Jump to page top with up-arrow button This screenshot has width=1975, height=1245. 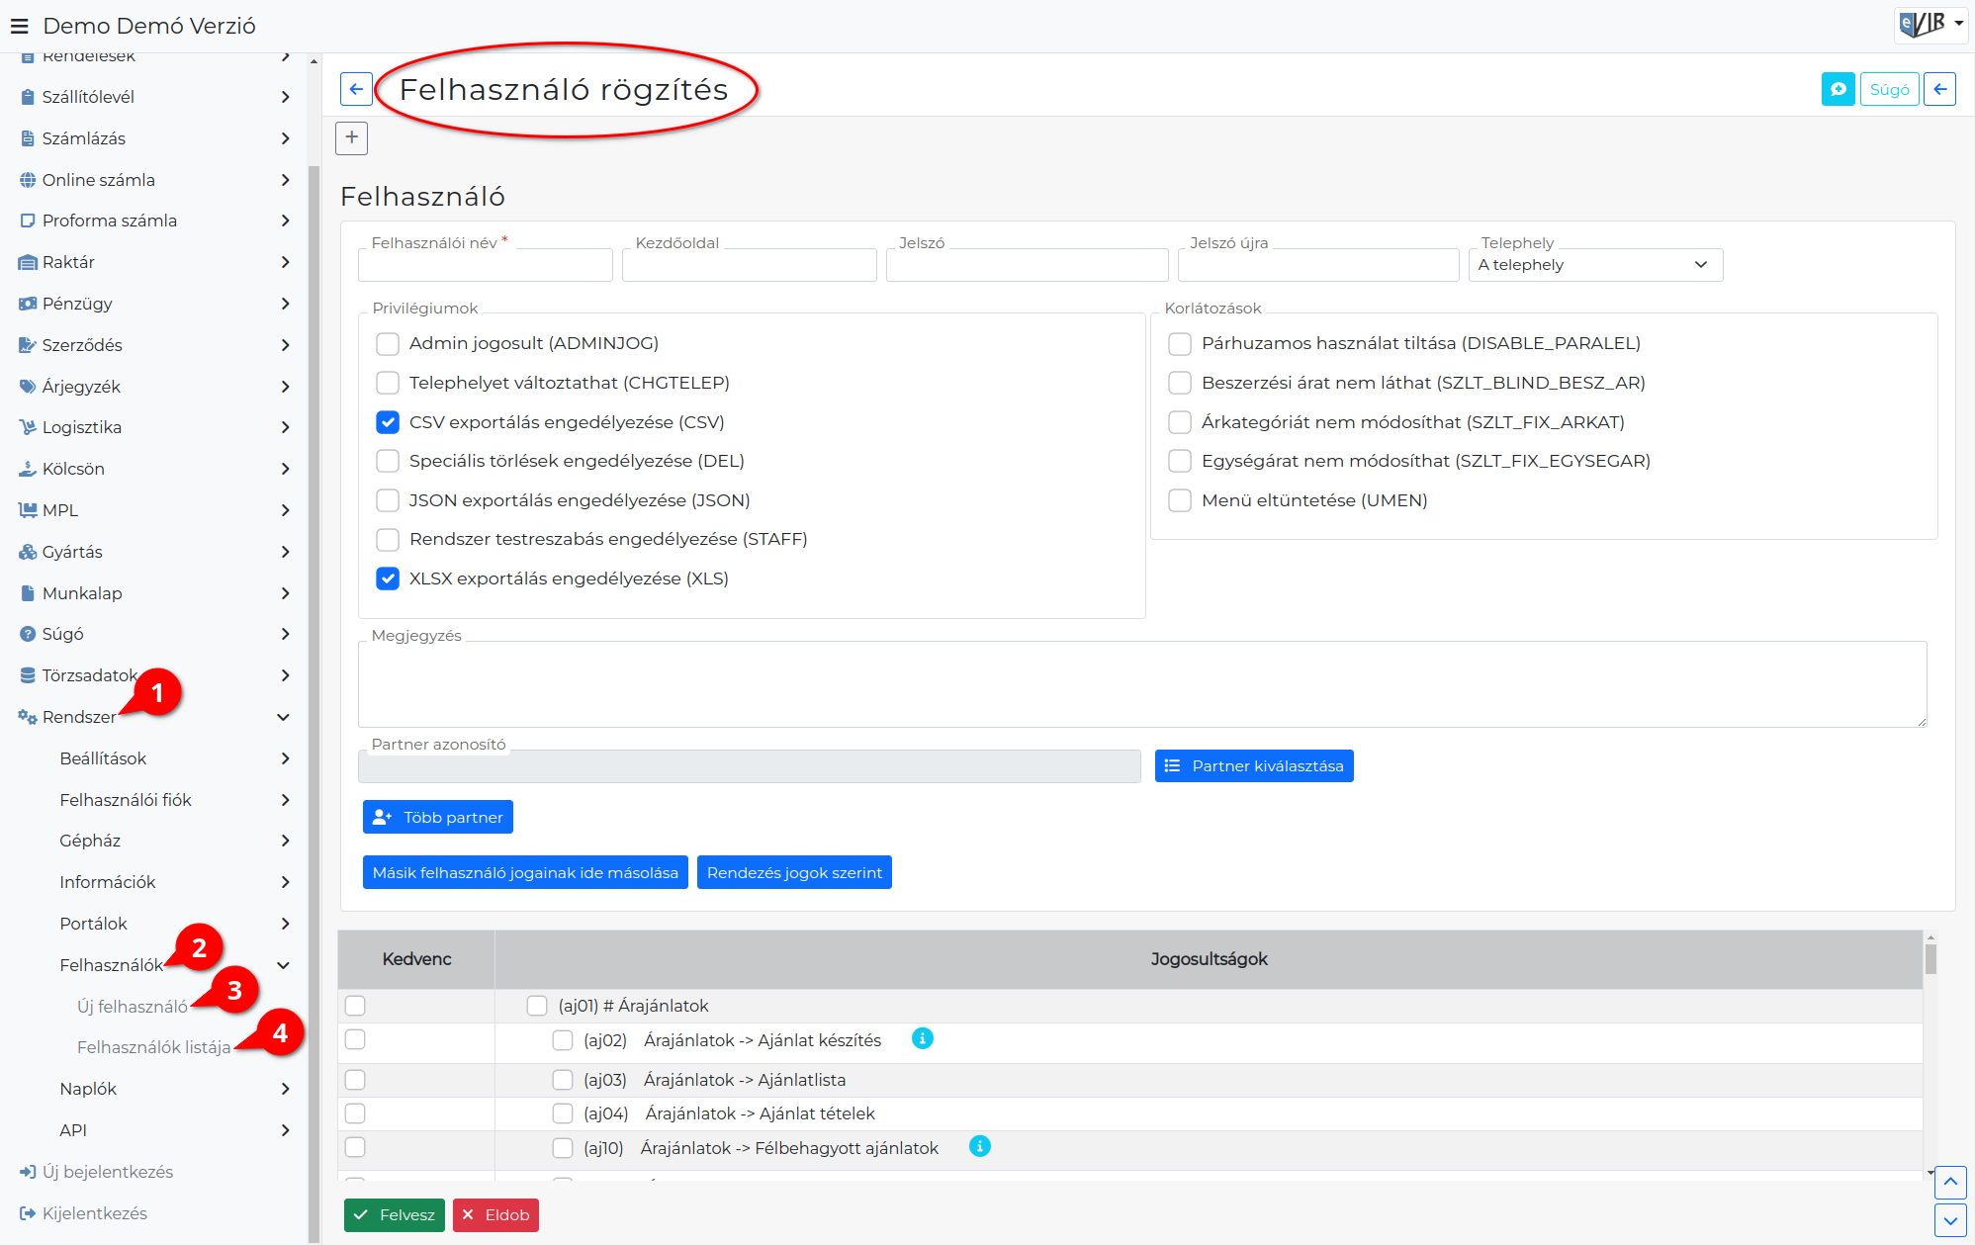(x=1950, y=1182)
